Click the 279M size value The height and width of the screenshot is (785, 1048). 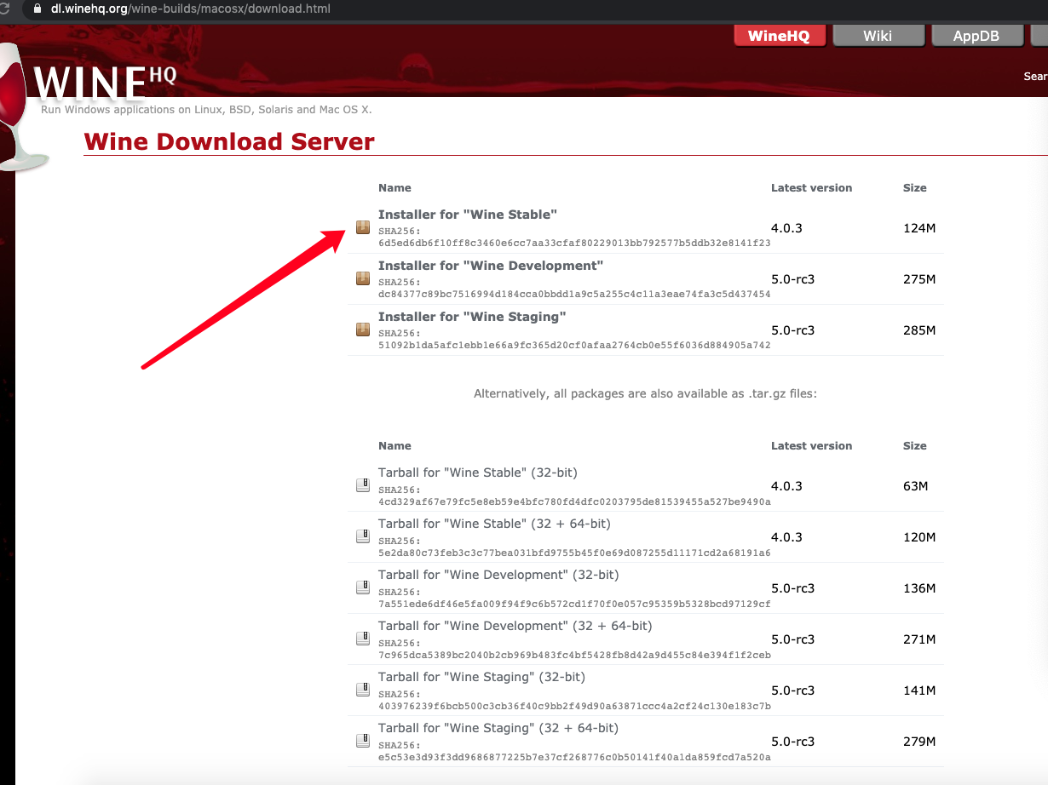919,742
